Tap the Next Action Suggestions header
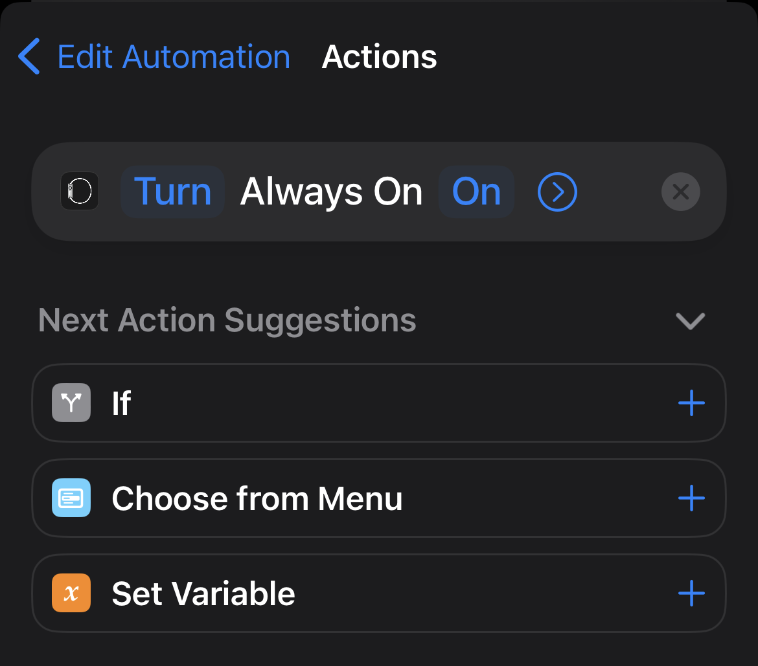This screenshot has width=758, height=666. [x=227, y=320]
